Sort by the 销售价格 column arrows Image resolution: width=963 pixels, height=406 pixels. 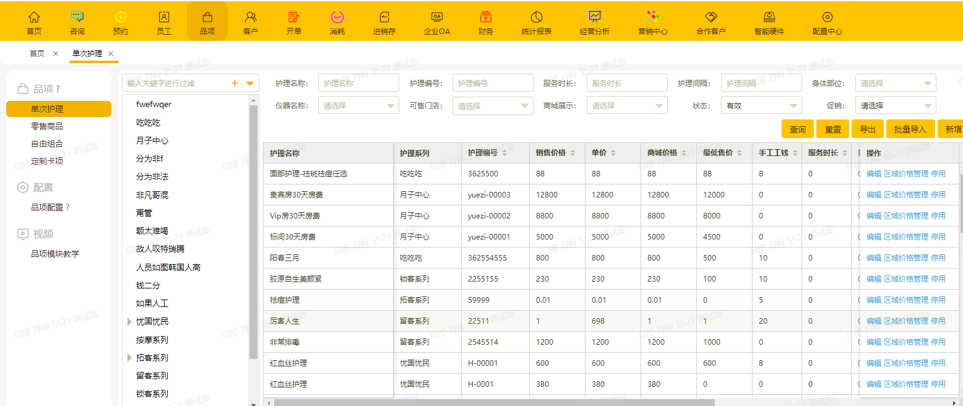tap(572, 153)
